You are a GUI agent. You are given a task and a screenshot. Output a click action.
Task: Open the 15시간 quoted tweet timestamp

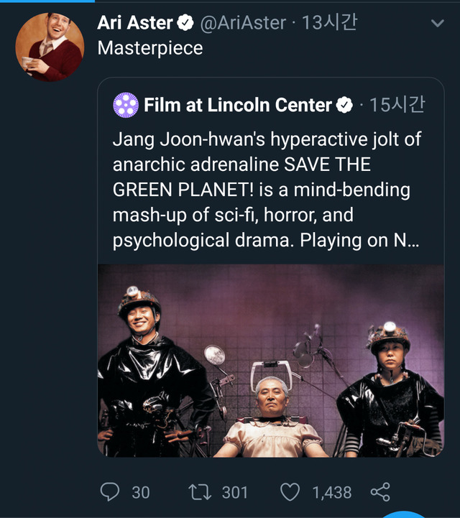tap(397, 105)
